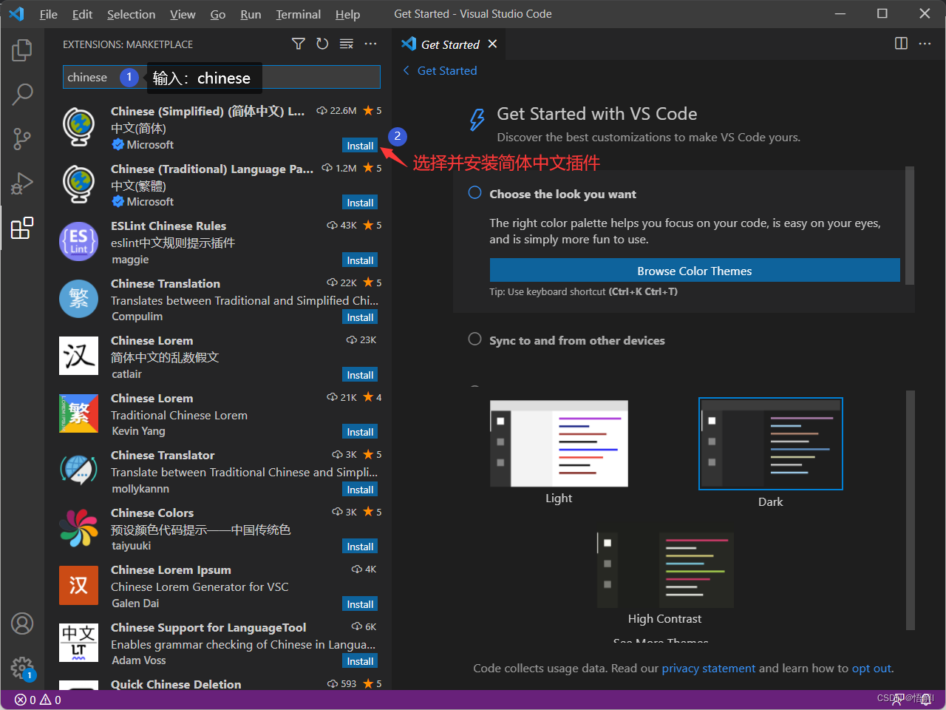Choose the Dark theme preview
The height and width of the screenshot is (710, 946).
pos(770,444)
